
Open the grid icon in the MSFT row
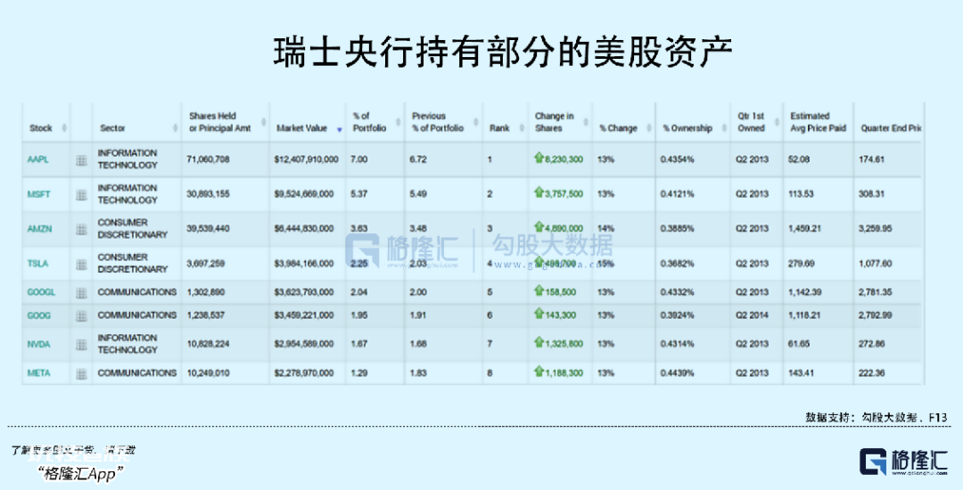[x=81, y=195]
